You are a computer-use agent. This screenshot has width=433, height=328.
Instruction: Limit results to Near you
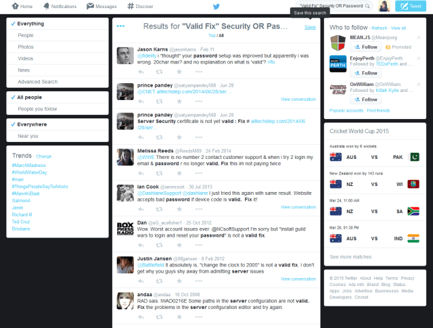point(58,136)
